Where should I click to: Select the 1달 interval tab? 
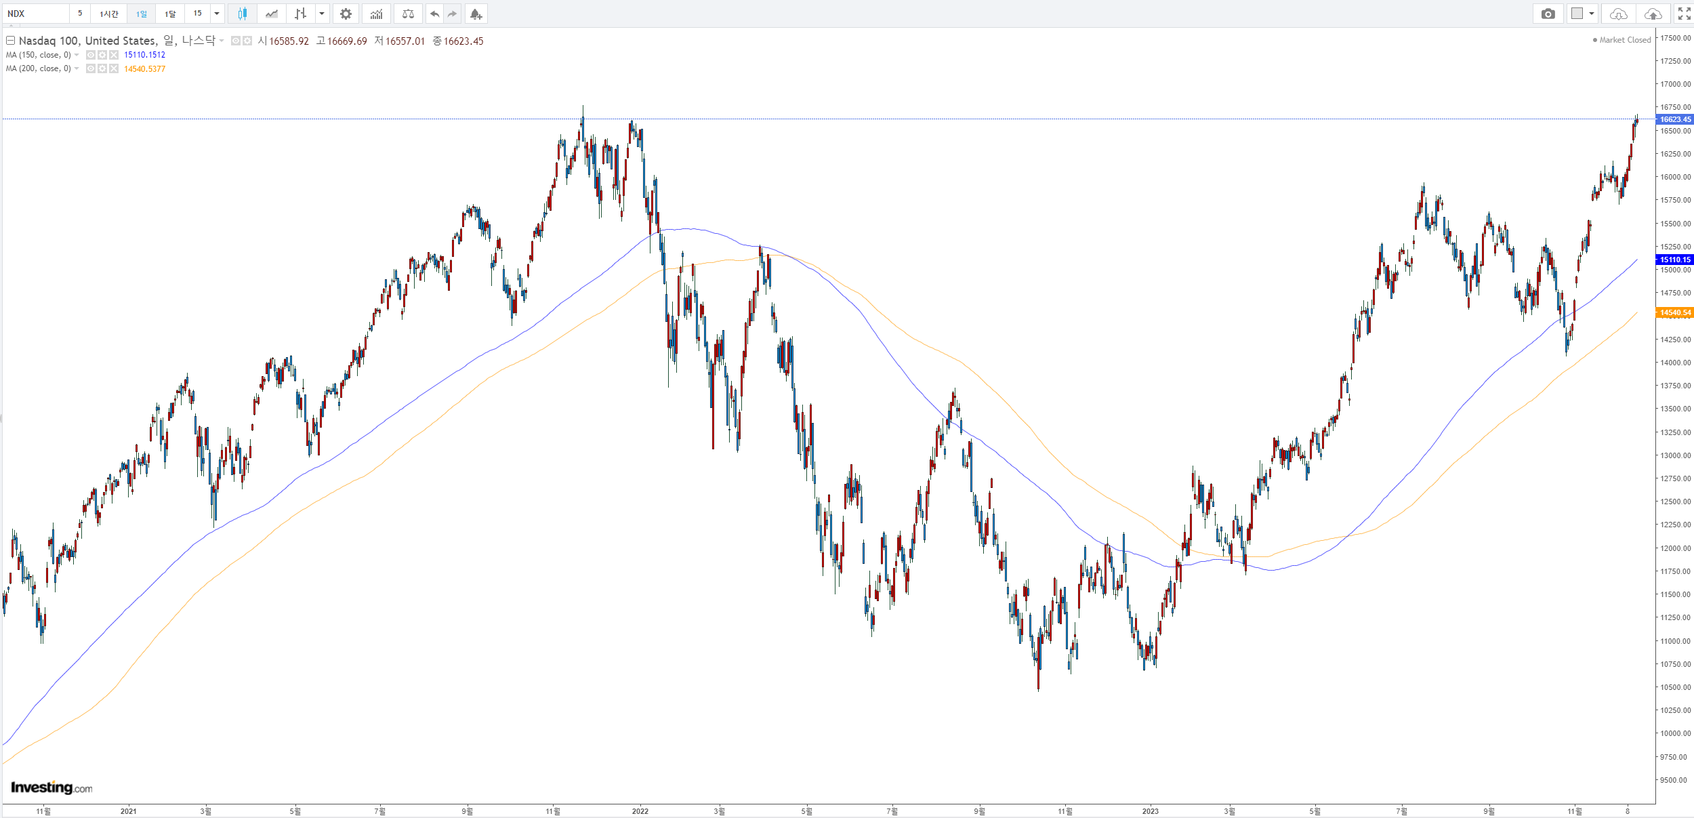(x=170, y=14)
